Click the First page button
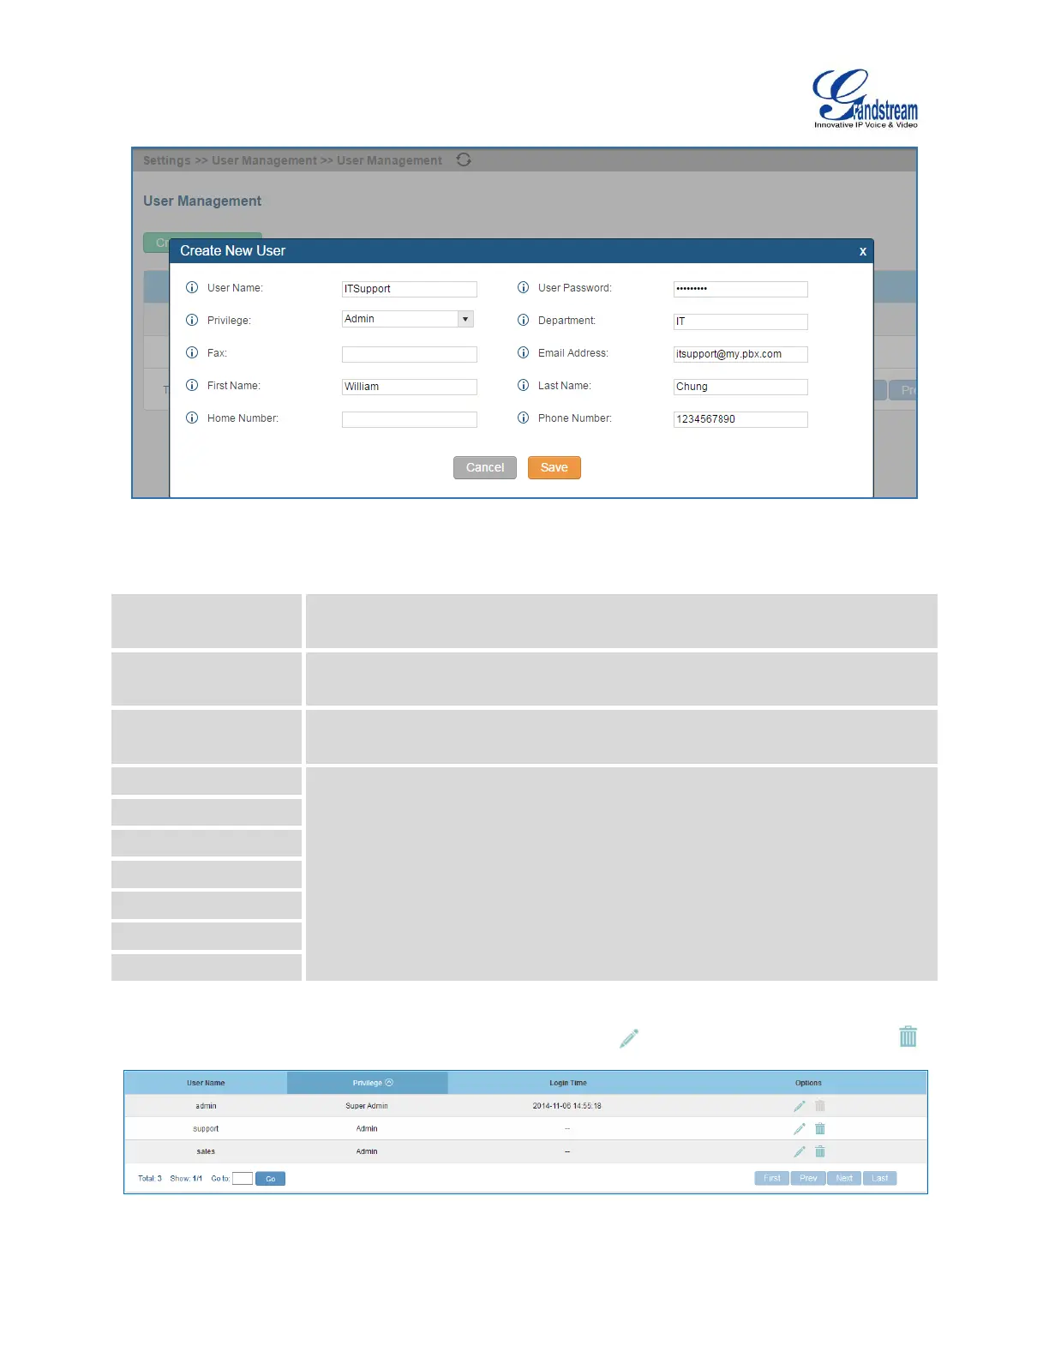The width and height of the screenshot is (1049, 1358). tap(772, 1178)
